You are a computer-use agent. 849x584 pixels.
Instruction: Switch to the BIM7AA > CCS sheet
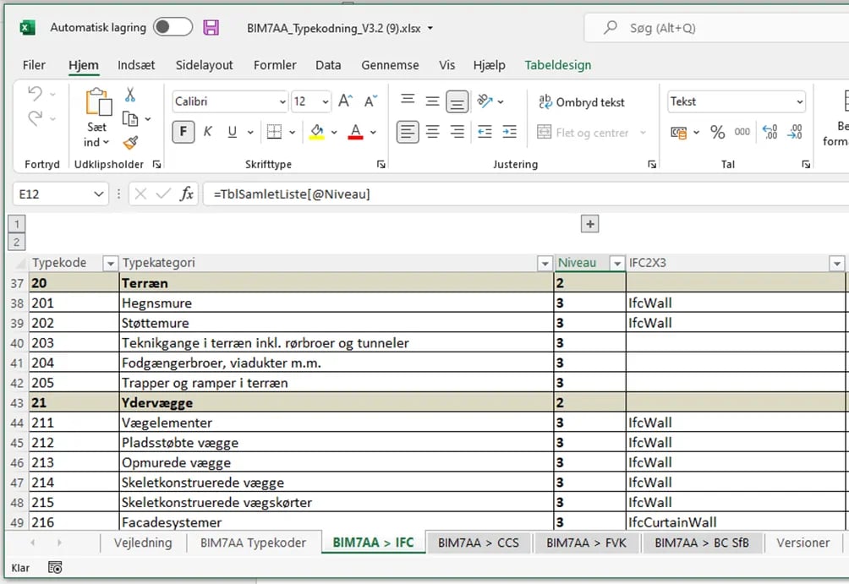coord(478,543)
